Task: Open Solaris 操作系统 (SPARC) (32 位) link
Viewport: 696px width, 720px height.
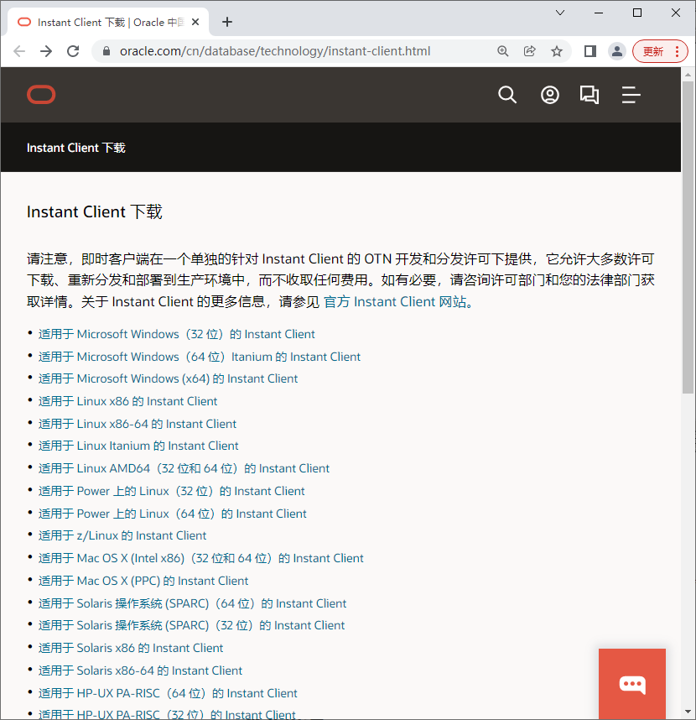Action: pyautogui.click(x=191, y=624)
